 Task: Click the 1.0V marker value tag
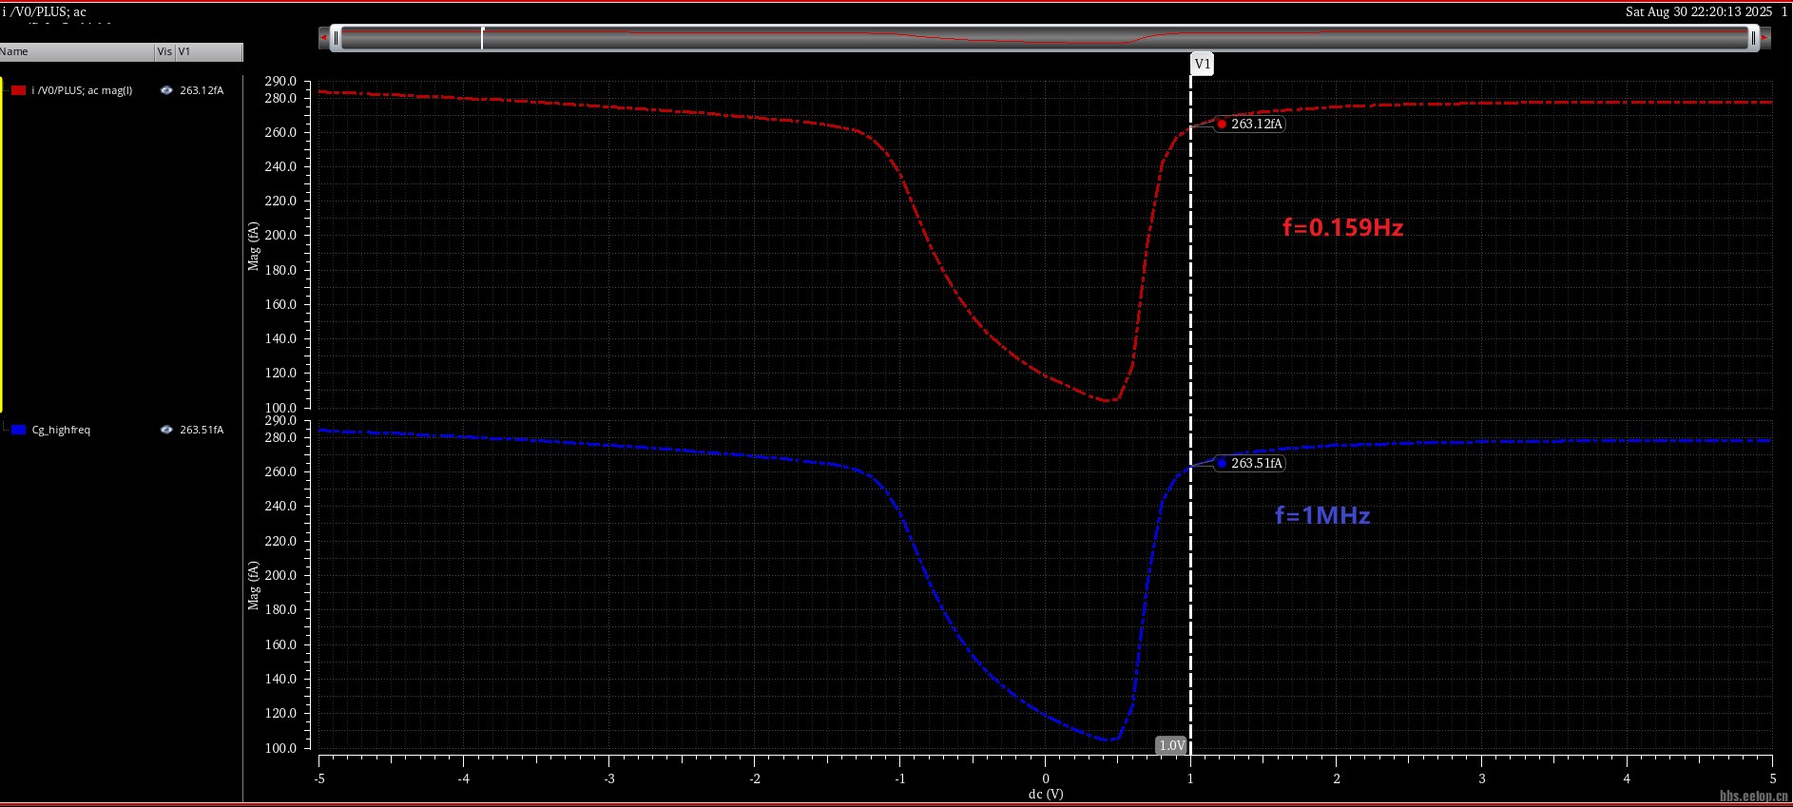click(1172, 745)
